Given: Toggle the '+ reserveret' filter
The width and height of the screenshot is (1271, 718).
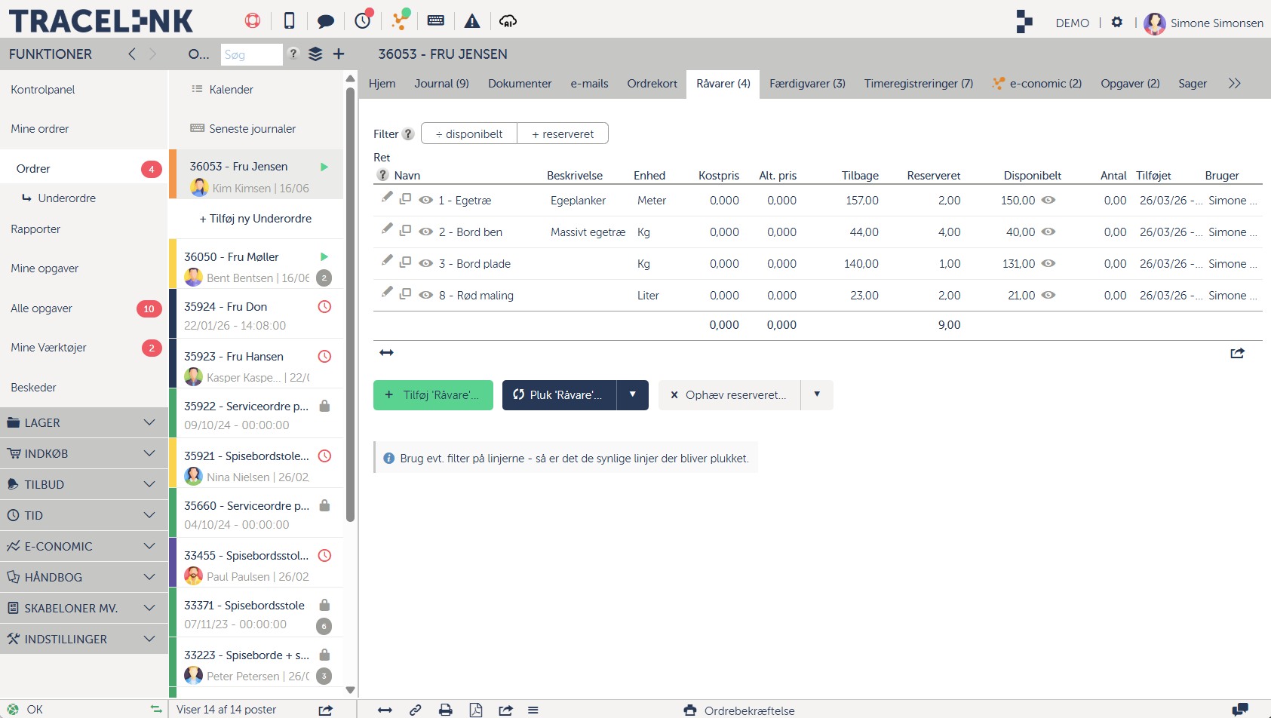Looking at the screenshot, I should tap(563, 133).
